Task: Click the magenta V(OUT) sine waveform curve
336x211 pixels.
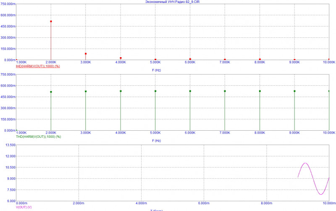Action: pos(313,179)
